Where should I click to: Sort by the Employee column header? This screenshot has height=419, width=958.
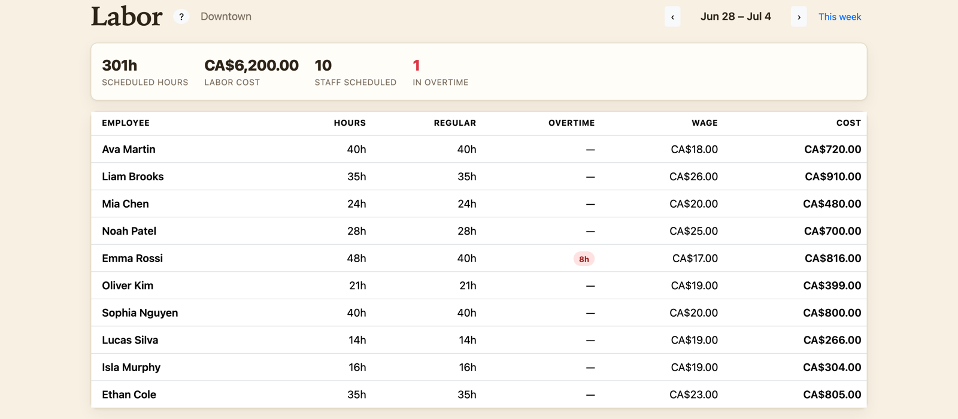coord(126,123)
